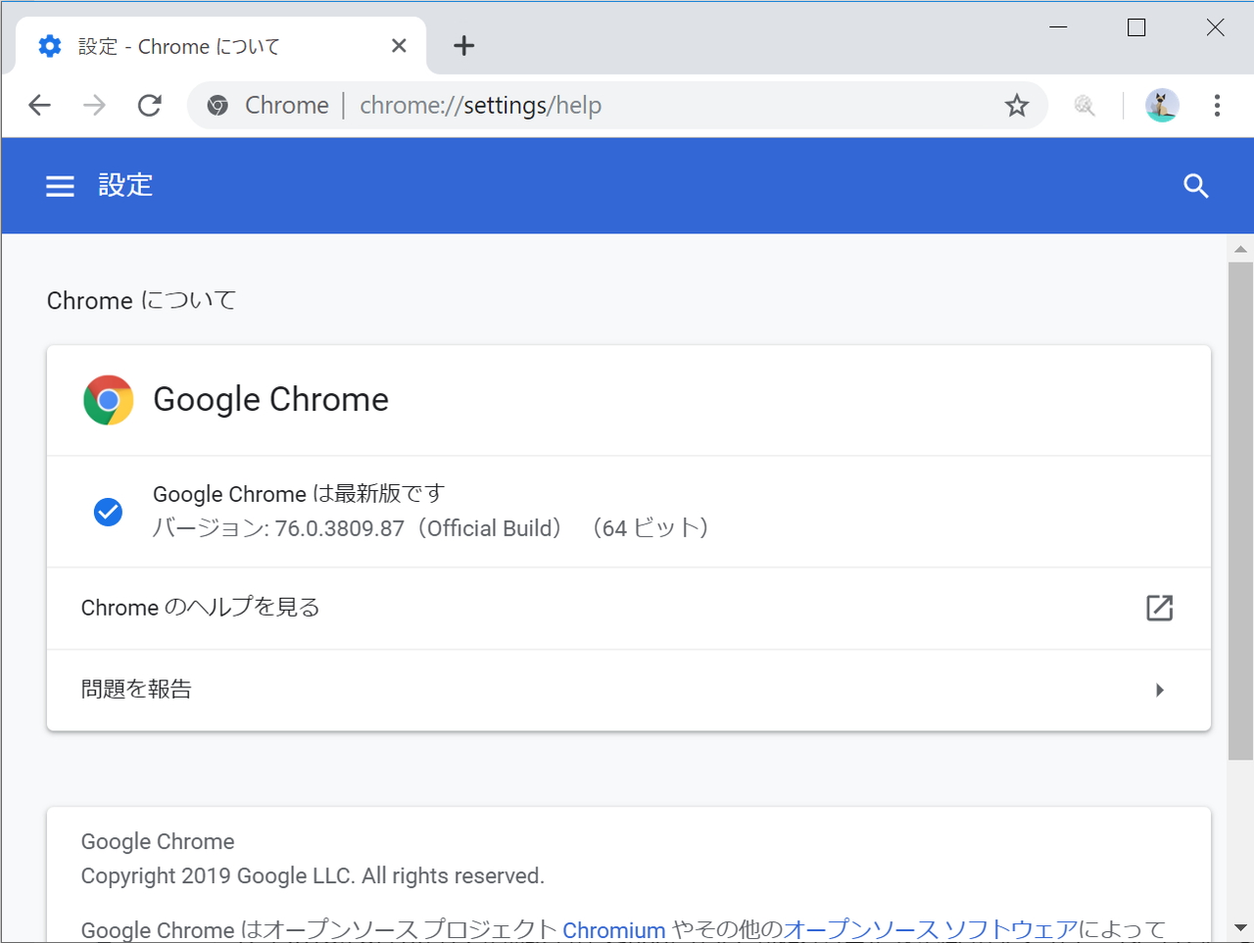Select the 設定 - Chrome について tab
Viewport: 1254px width, 943px height.
pos(221,46)
